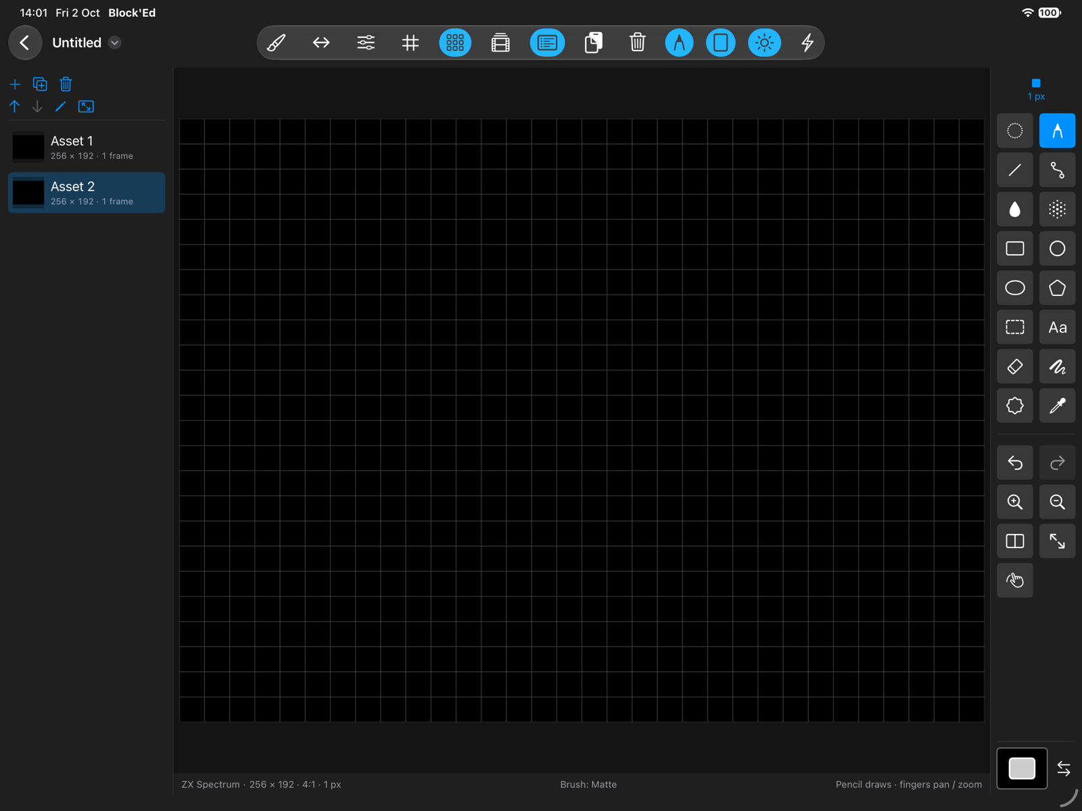The height and width of the screenshot is (811, 1082).
Task: Open the film frames icon
Action: [x=500, y=43]
